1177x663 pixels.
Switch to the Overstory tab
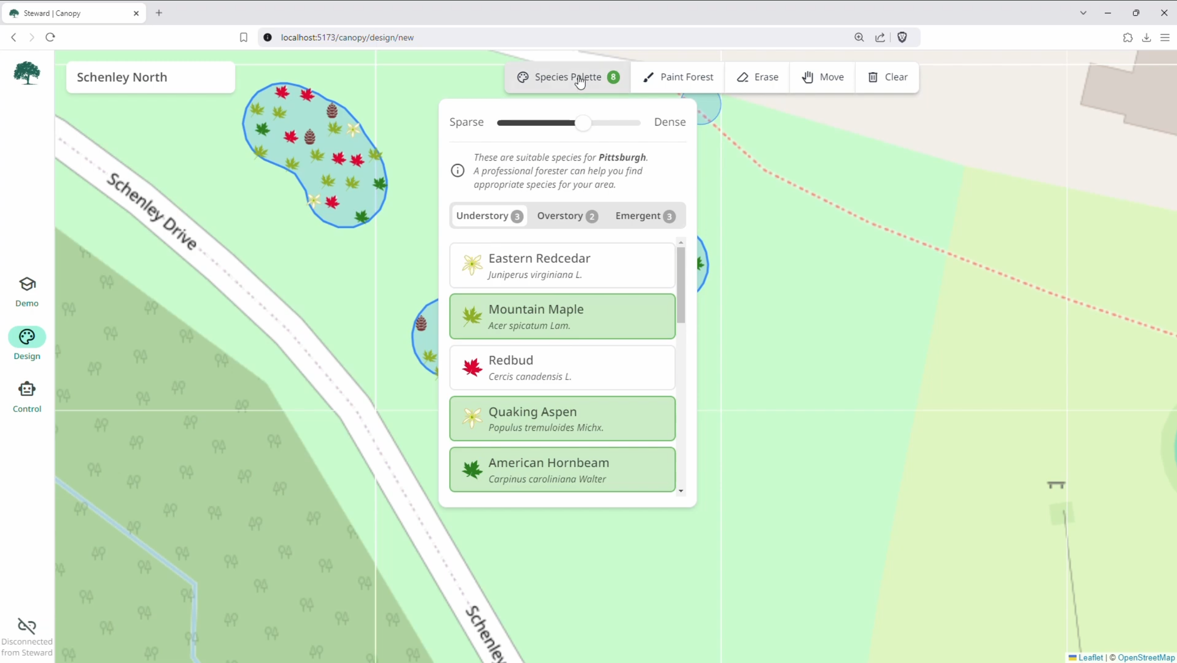tap(567, 216)
